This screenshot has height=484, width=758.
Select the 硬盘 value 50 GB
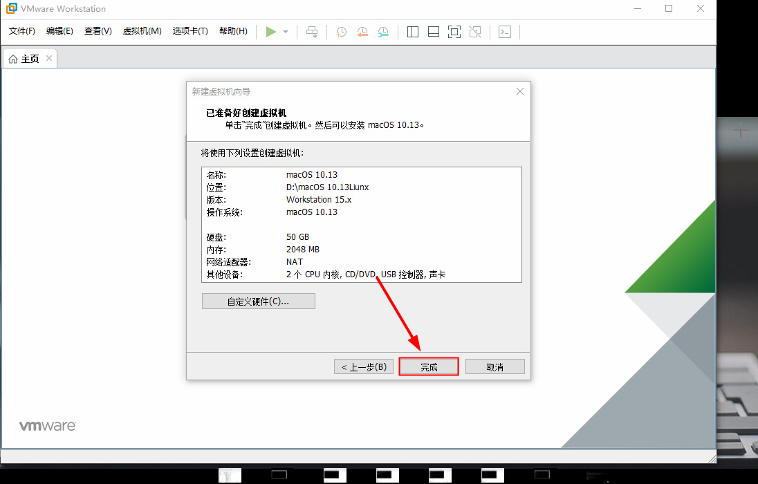tap(297, 237)
